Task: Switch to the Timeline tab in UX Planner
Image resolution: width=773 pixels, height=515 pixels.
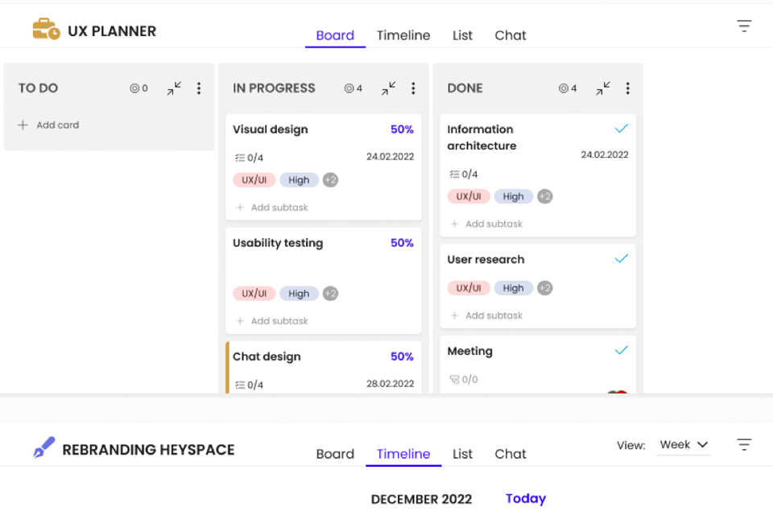Action: click(x=403, y=35)
